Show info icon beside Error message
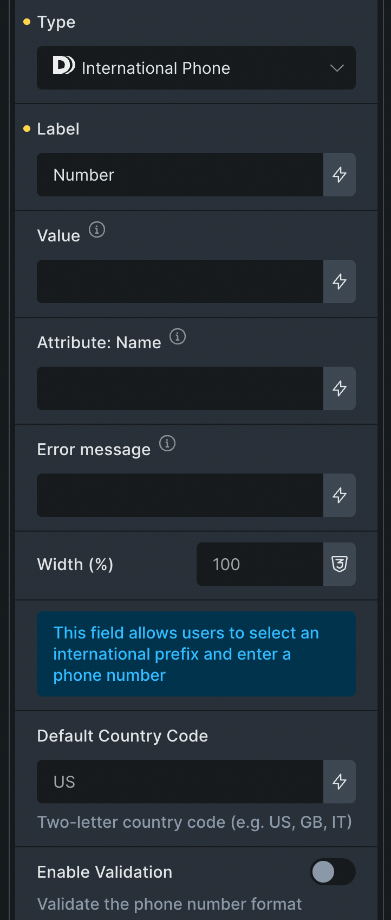 pos(167,443)
